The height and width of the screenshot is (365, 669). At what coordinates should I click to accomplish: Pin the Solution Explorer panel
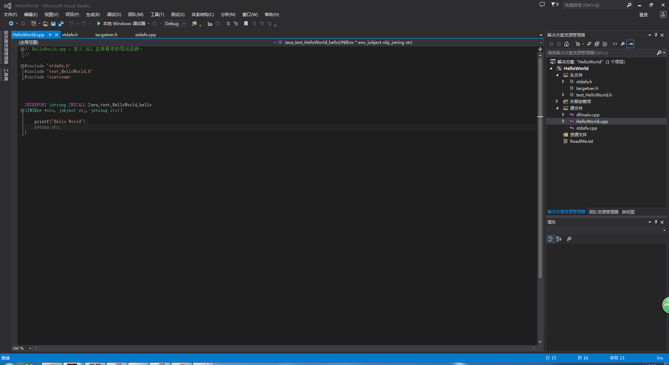[x=656, y=35]
